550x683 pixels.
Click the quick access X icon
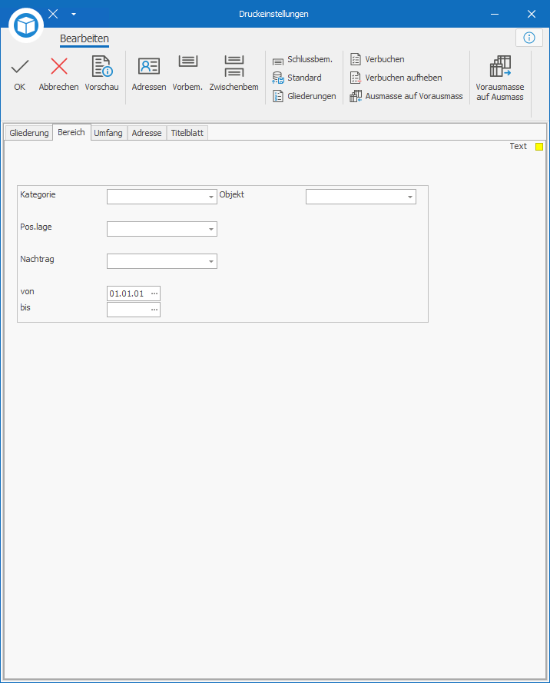[x=53, y=14]
